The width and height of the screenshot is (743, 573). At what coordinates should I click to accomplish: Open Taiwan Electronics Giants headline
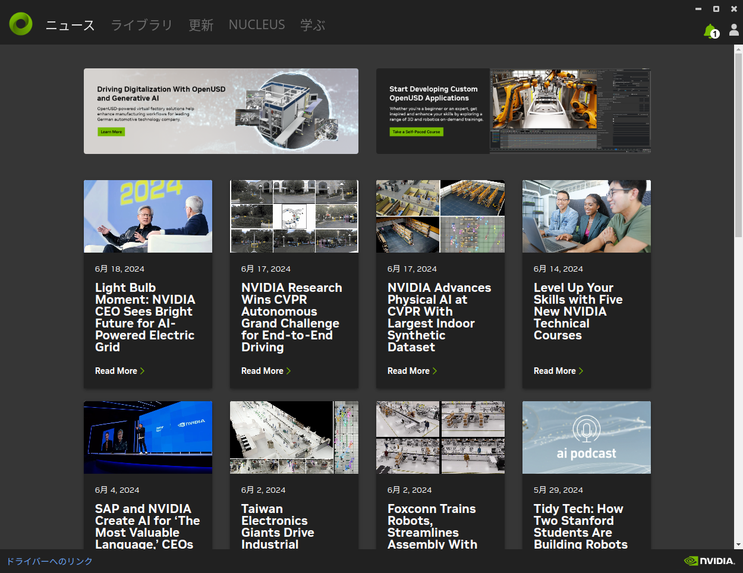click(x=278, y=526)
